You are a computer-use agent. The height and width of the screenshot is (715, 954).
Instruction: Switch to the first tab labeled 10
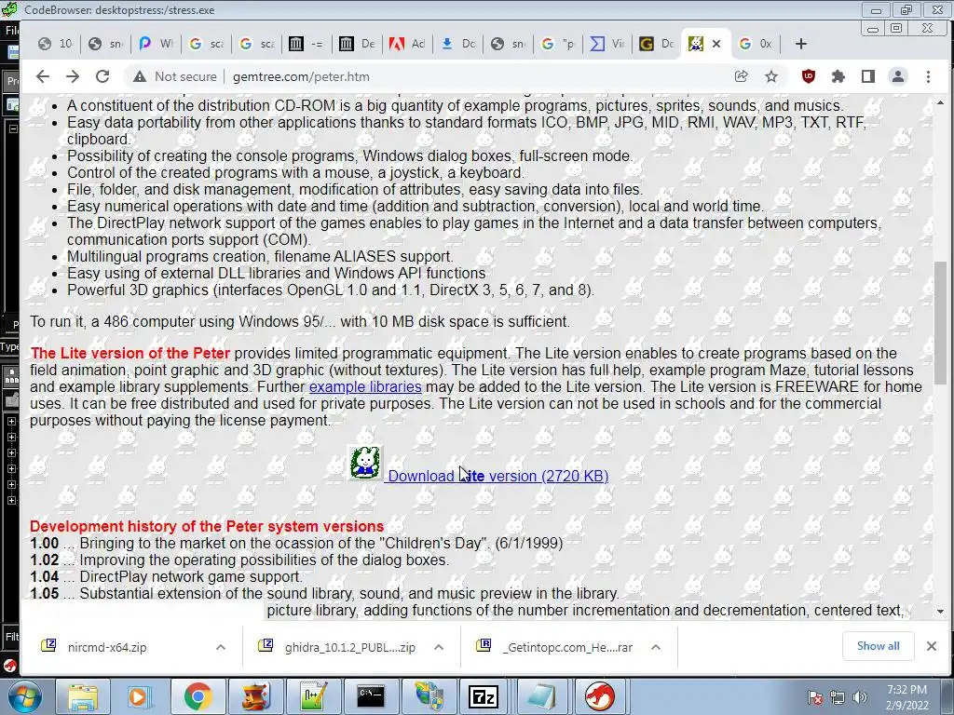coord(55,44)
